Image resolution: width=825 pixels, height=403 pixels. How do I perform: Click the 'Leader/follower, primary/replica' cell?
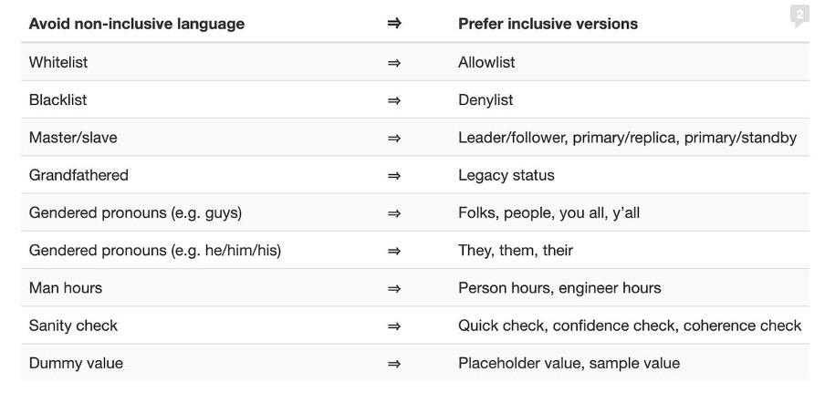point(627,138)
